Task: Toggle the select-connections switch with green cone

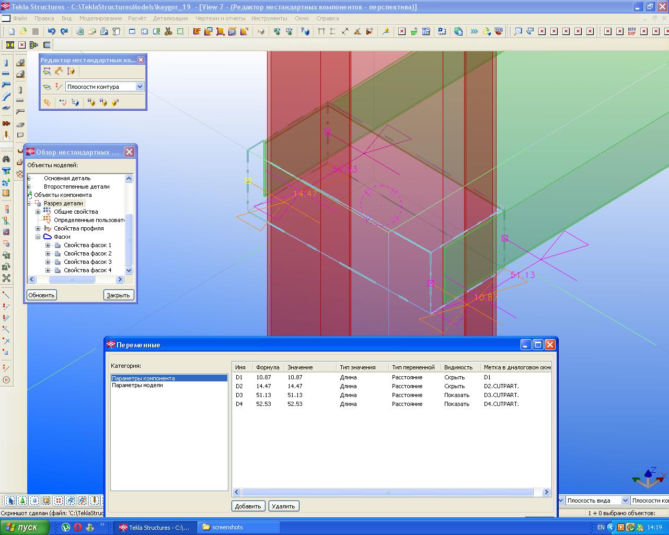Action: point(22,501)
